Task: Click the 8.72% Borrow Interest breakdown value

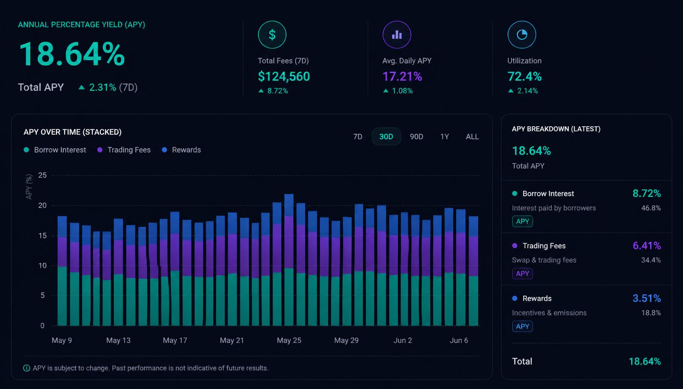Action: click(647, 194)
